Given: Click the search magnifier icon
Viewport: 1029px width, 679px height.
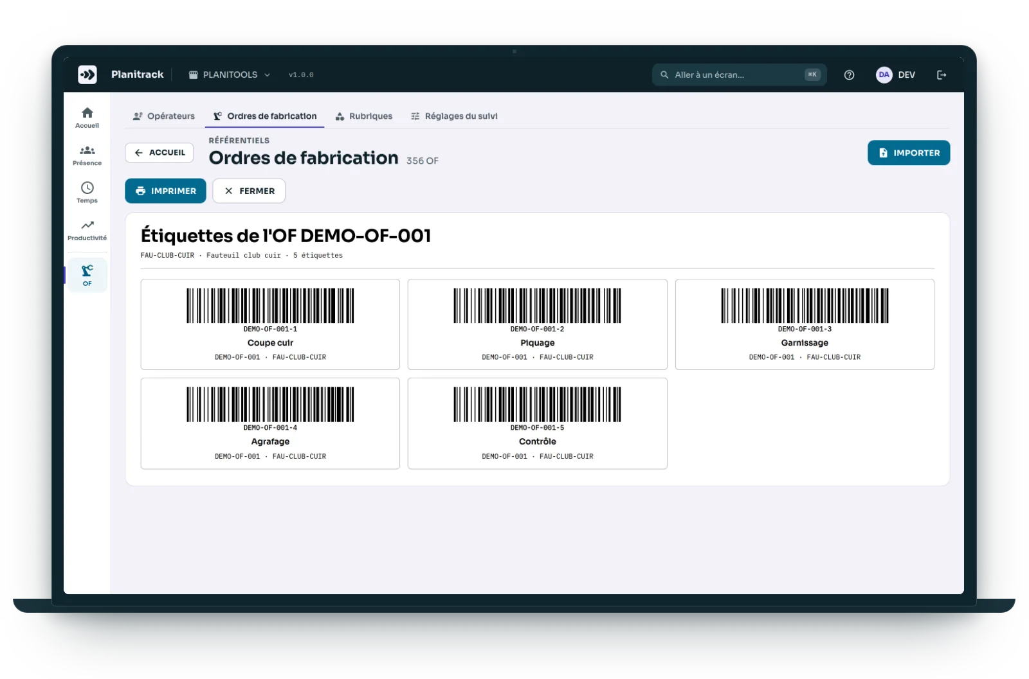Looking at the screenshot, I should point(665,75).
